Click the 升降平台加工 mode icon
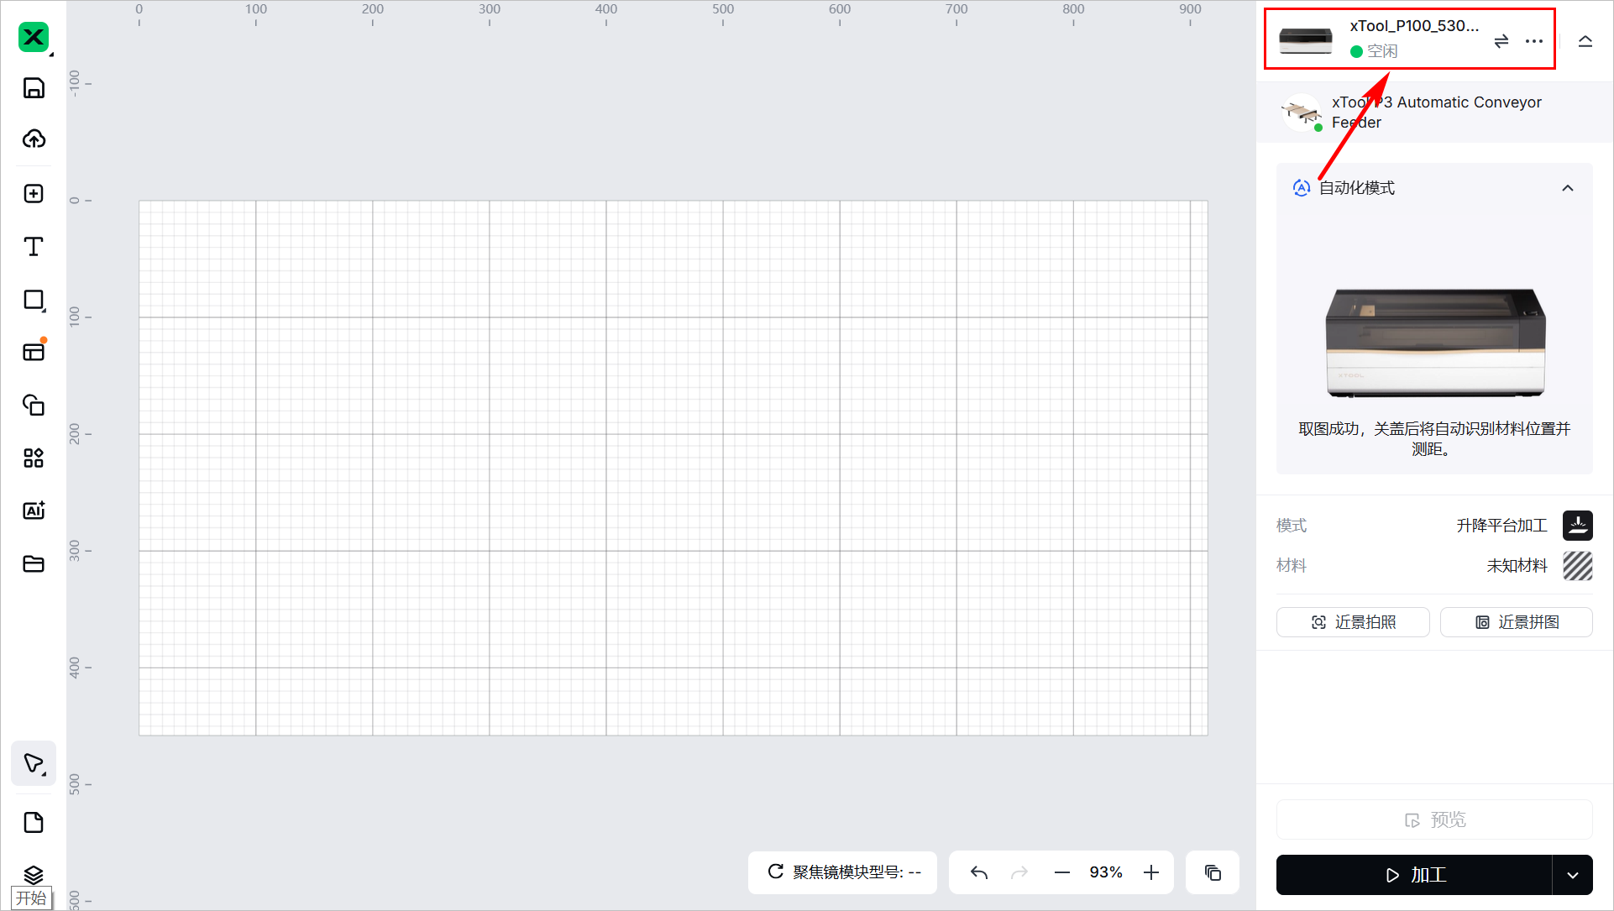The height and width of the screenshot is (911, 1614). coord(1577,526)
